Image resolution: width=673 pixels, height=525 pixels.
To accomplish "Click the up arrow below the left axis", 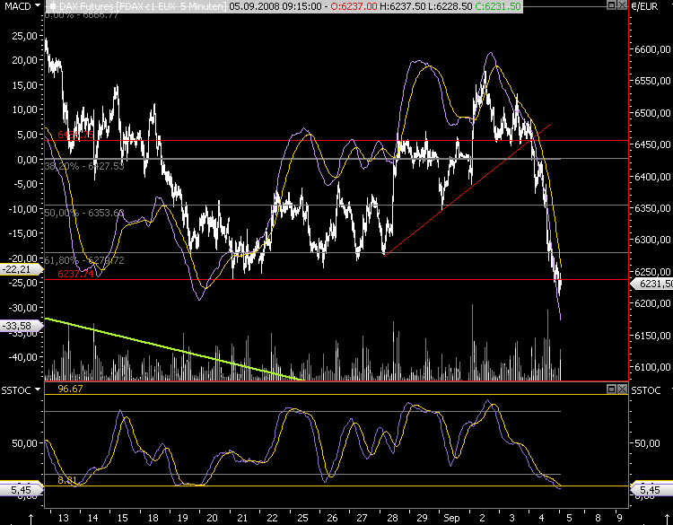I will (x=31, y=520).
